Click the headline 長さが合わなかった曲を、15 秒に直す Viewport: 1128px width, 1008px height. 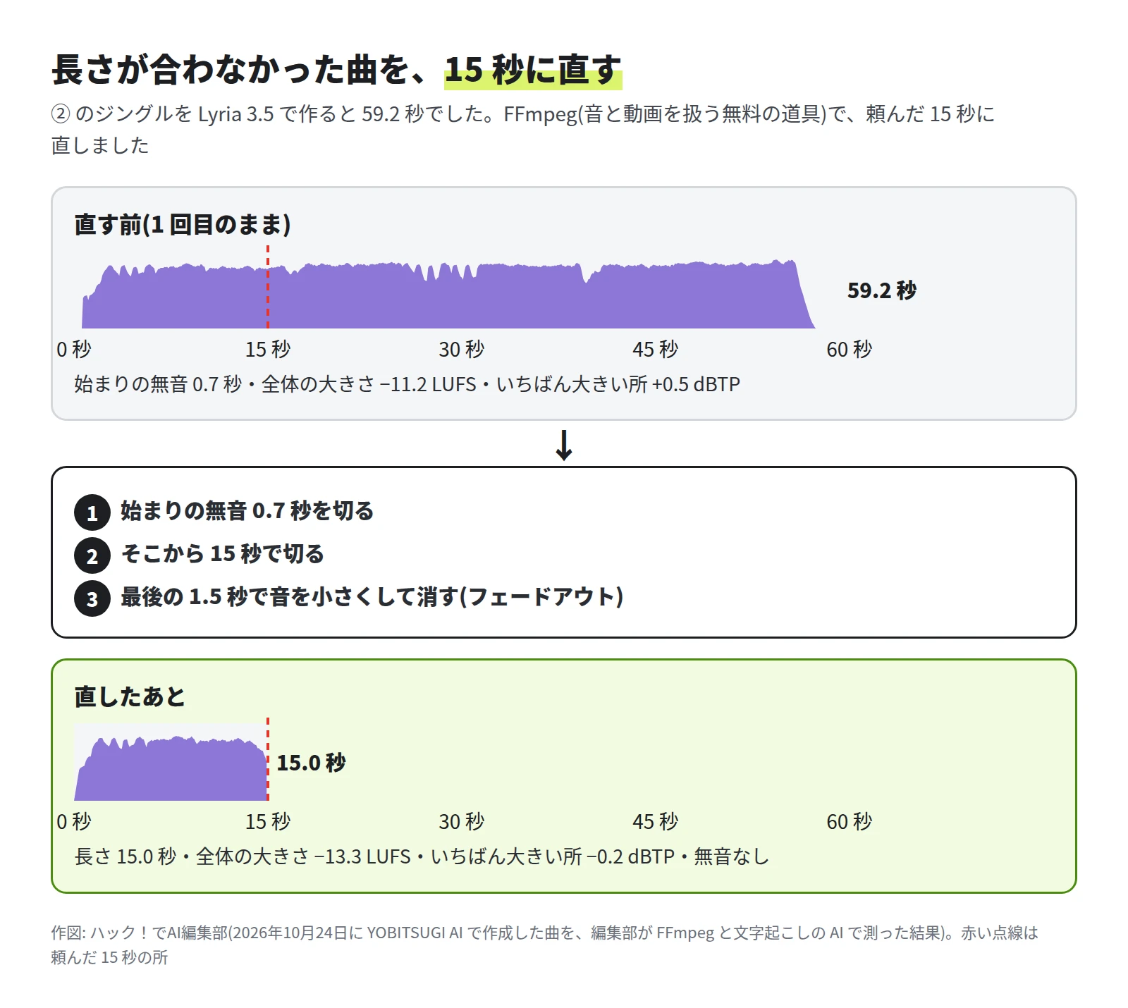[336, 70]
